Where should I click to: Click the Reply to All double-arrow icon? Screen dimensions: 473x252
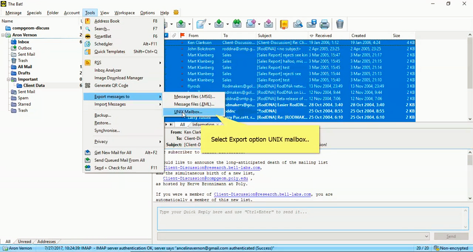point(237,24)
